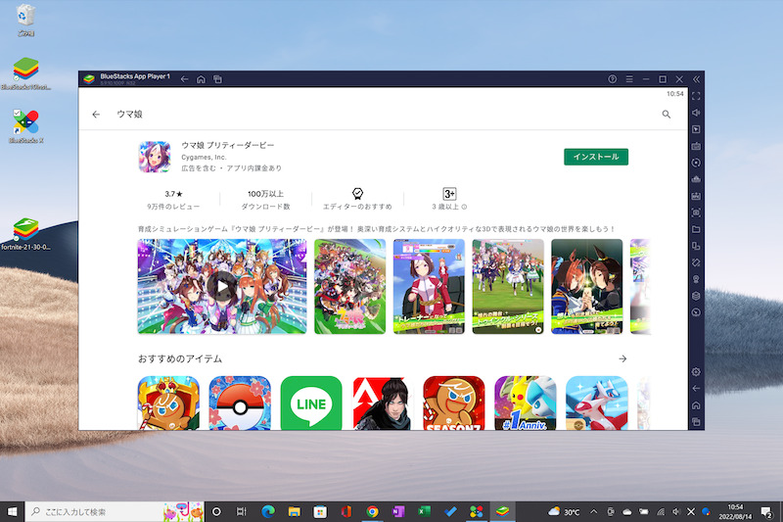Go back using Play Store back arrow
The image size is (783, 522).
click(96, 115)
